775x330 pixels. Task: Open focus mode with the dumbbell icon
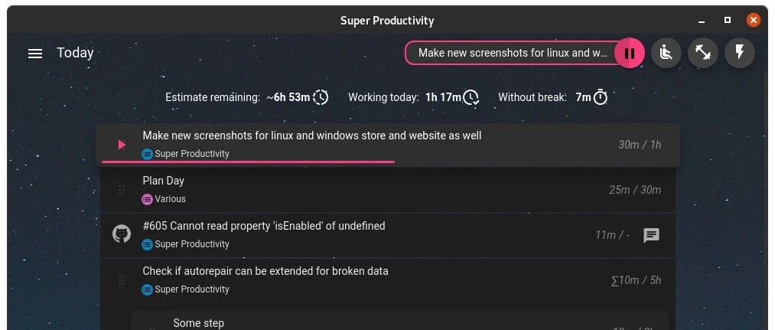point(702,52)
